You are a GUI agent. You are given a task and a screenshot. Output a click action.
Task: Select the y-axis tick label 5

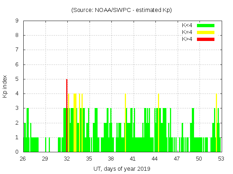coord(17,79)
